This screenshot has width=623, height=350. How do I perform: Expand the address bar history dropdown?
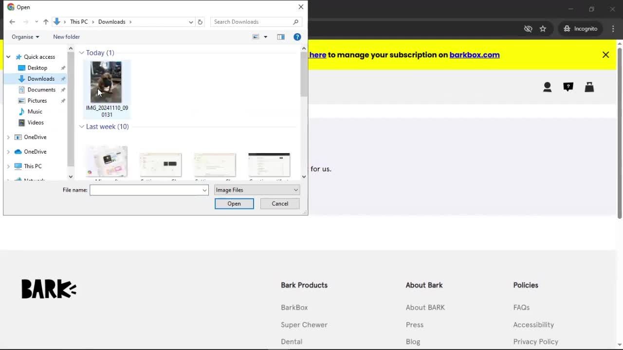[191, 22]
